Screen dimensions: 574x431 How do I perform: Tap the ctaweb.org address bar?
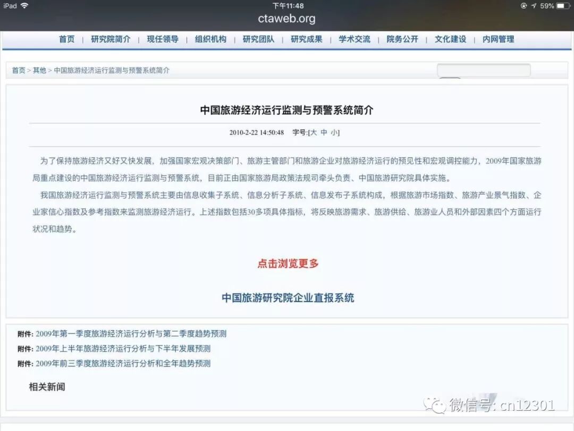tap(286, 19)
